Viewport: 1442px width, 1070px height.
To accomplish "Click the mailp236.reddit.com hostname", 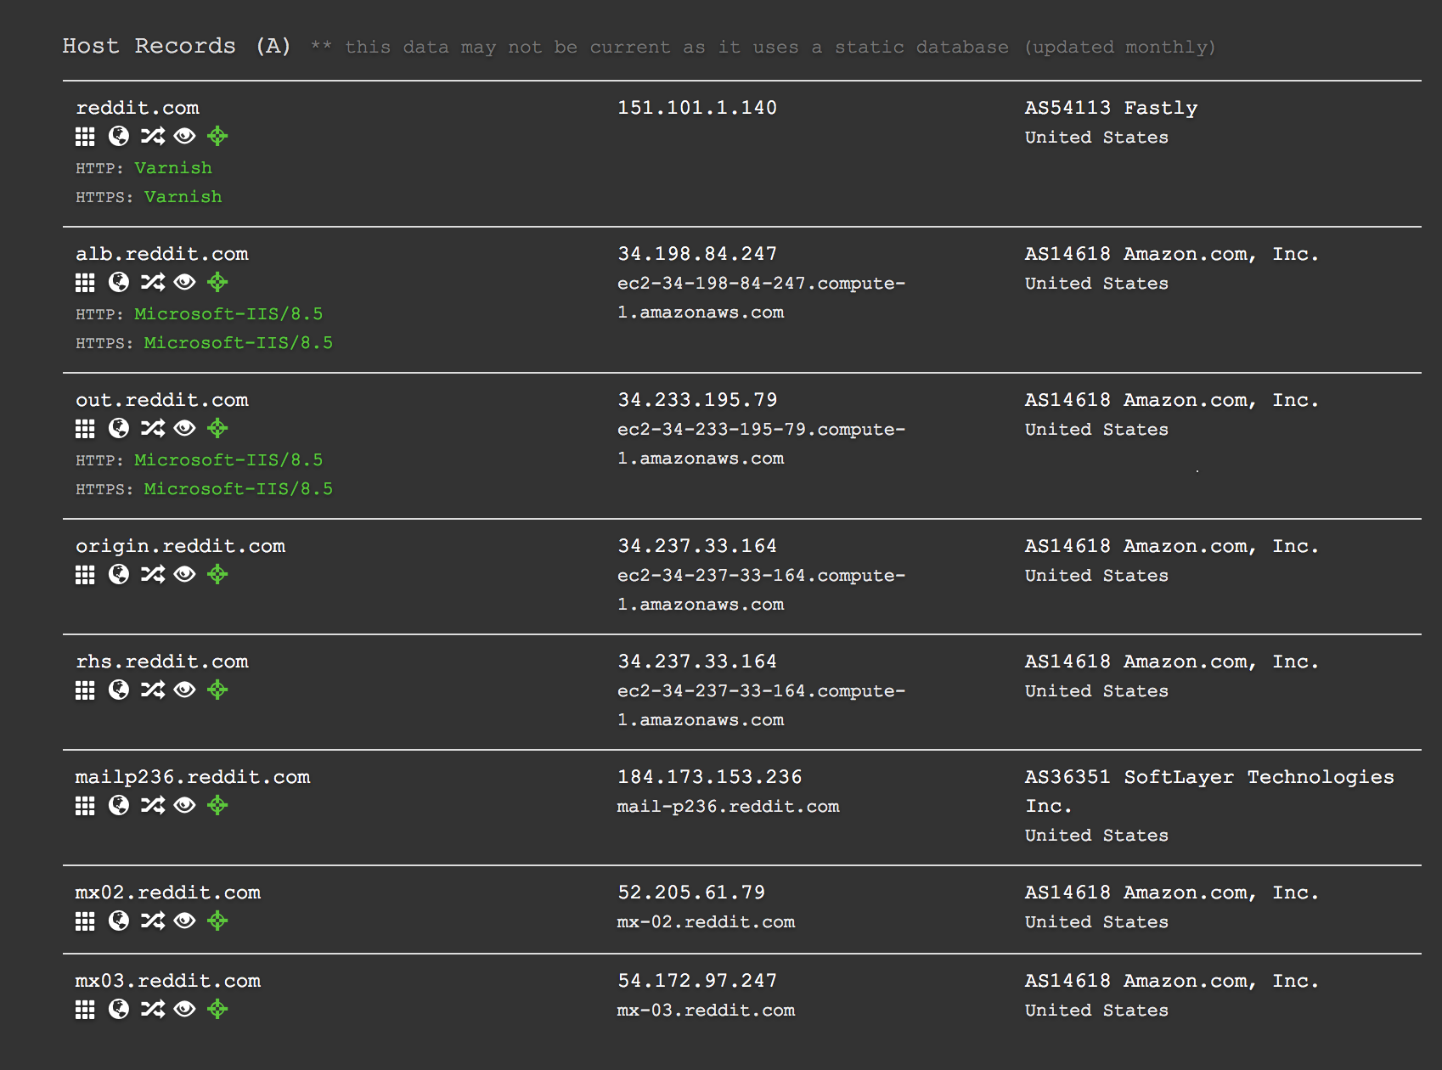I will 193,777.
